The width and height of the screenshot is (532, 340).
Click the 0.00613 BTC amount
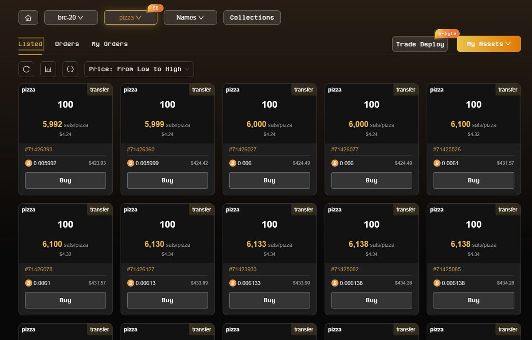(x=145, y=283)
